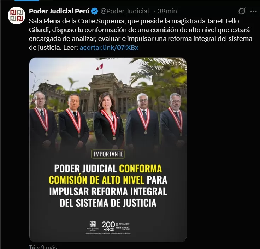Click the yellow 'CONFORMA' headline word
This screenshot has height=249, width=260.
(141, 168)
